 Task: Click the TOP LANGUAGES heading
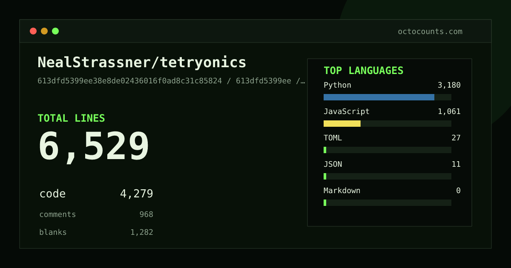[364, 71]
